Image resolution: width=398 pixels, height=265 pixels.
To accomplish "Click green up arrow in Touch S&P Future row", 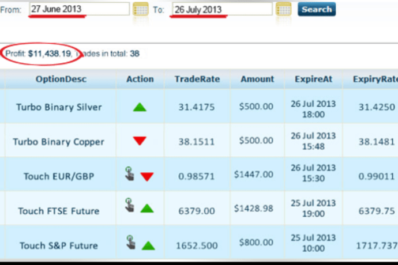I will coord(148,245).
